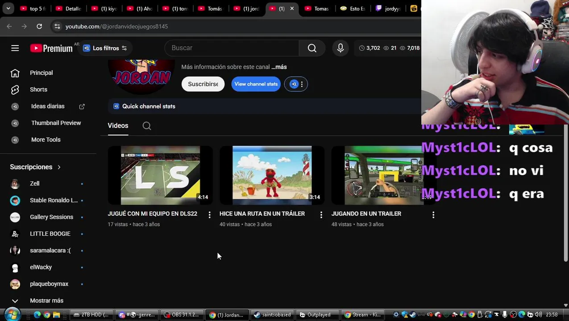This screenshot has width=569, height=321.
Task: Open options menu for DLS22 video
Action: (209, 215)
